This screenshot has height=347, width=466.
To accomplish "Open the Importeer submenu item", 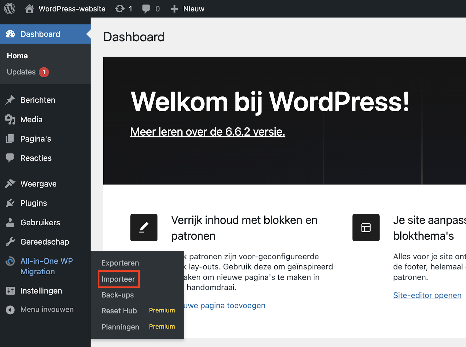I will [118, 279].
